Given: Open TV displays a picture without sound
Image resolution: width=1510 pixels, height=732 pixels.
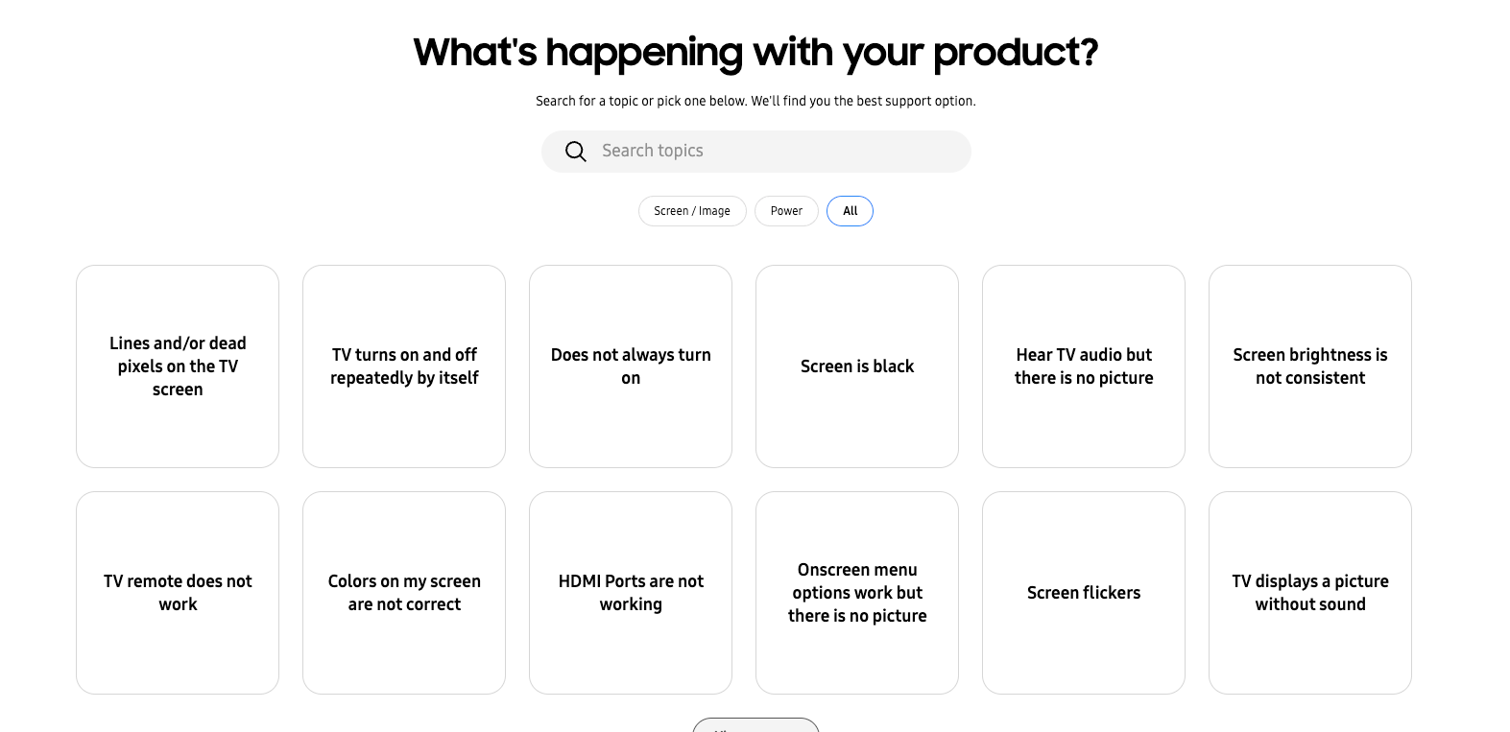Looking at the screenshot, I should point(1310,593).
